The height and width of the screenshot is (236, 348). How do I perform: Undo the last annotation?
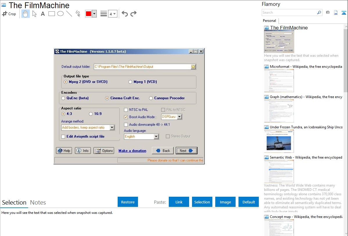click(125, 14)
